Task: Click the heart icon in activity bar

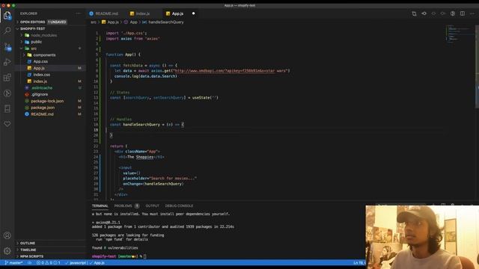Action: [7, 124]
